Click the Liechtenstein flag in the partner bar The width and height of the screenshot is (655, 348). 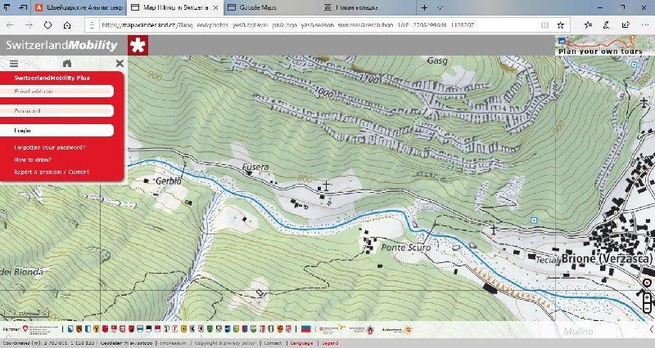[x=306, y=329]
